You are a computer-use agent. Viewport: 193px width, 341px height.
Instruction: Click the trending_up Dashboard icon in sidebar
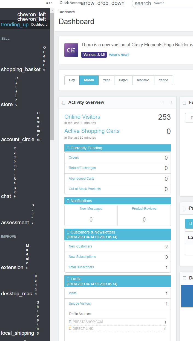pos(15,25)
